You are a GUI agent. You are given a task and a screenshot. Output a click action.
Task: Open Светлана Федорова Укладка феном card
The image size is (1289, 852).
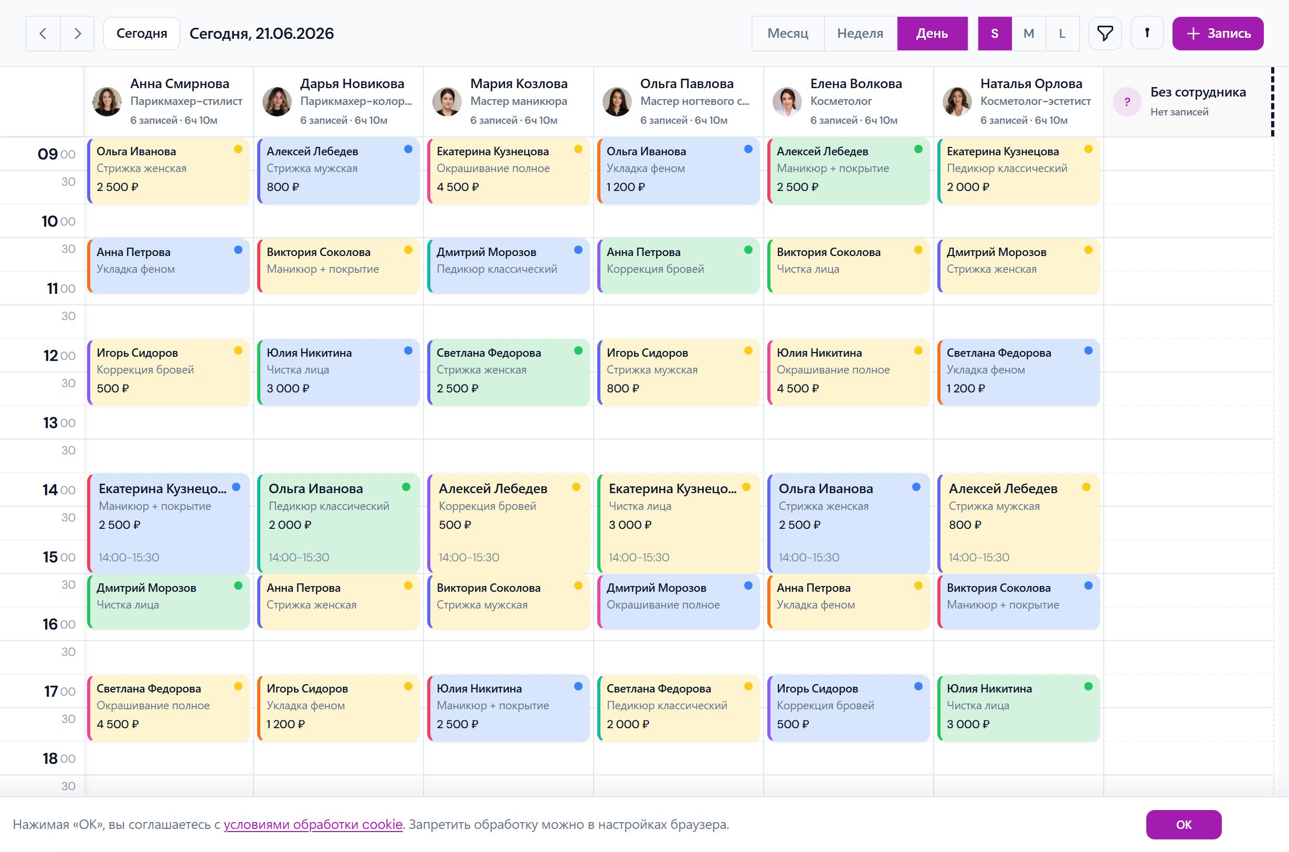pos(1019,372)
